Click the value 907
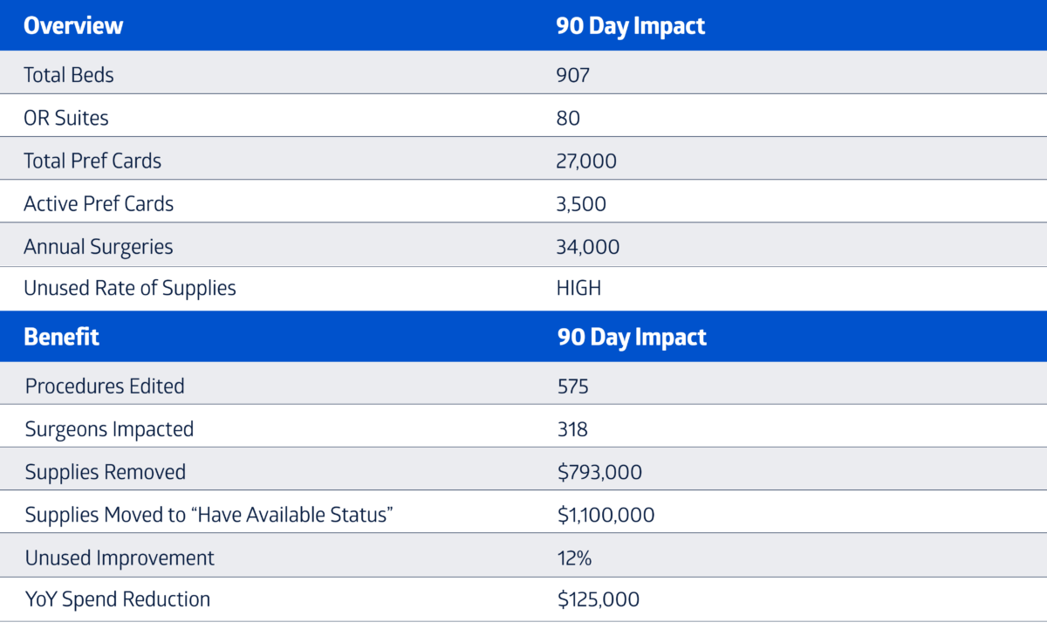The height and width of the screenshot is (636, 1047). pos(573,75)
